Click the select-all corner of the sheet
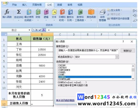This screenshot has height=108, width=138. (x=4, y=34)
